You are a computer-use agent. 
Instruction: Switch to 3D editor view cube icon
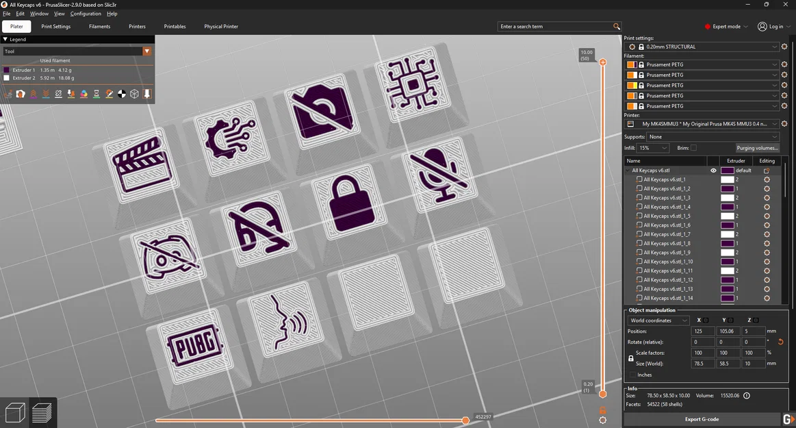point(15,412)
